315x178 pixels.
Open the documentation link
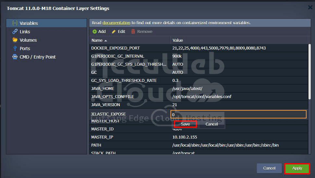pyautogui.click(x=116, y=23)
